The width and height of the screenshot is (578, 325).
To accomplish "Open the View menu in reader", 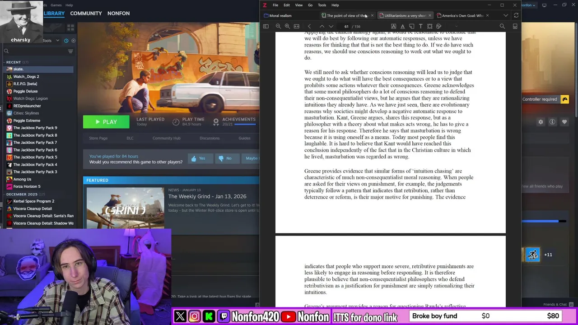I will 299,5.
